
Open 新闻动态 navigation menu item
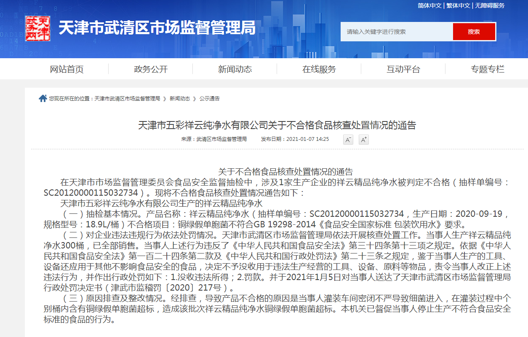(x=235, y=69)
